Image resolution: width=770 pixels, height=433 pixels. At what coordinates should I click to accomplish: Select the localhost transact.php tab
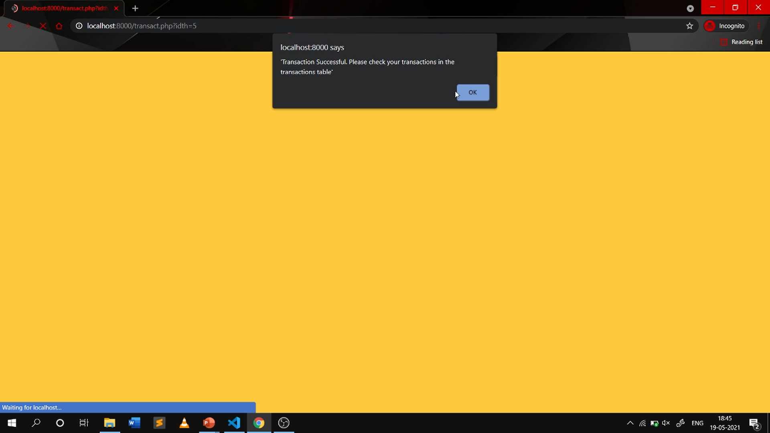coord(64,8)
